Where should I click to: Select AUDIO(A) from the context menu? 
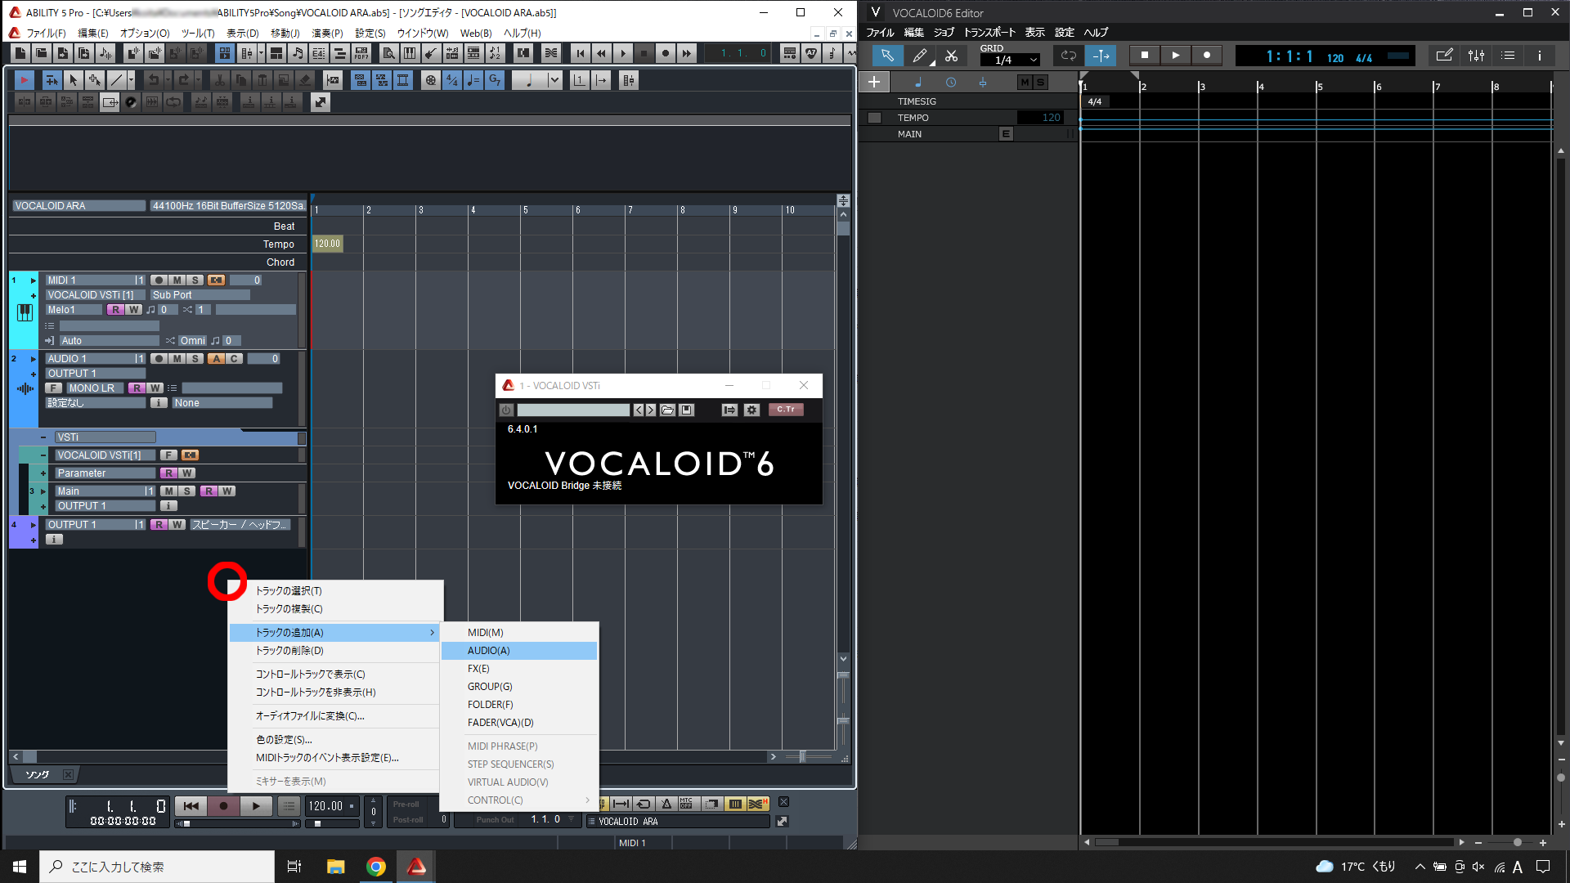click(x=487, y=650)
